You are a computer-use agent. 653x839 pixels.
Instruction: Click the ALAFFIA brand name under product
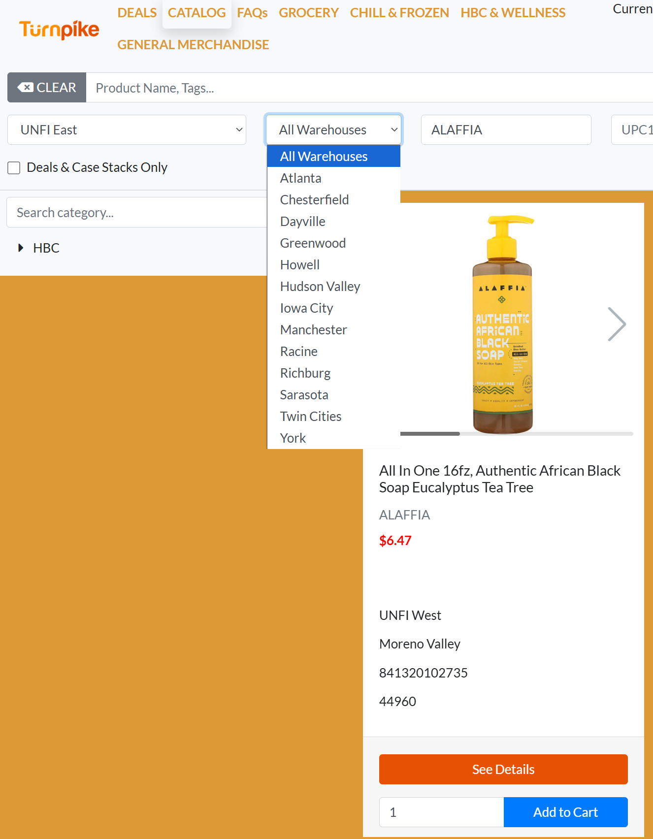(404, 515)
